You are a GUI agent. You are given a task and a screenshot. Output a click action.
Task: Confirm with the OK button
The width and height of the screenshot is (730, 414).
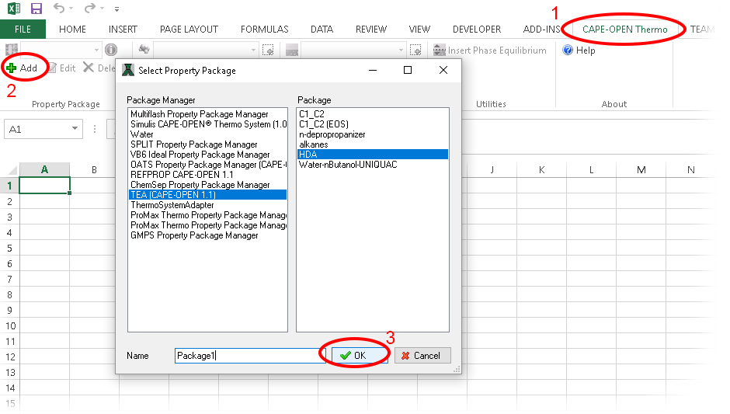360,355
